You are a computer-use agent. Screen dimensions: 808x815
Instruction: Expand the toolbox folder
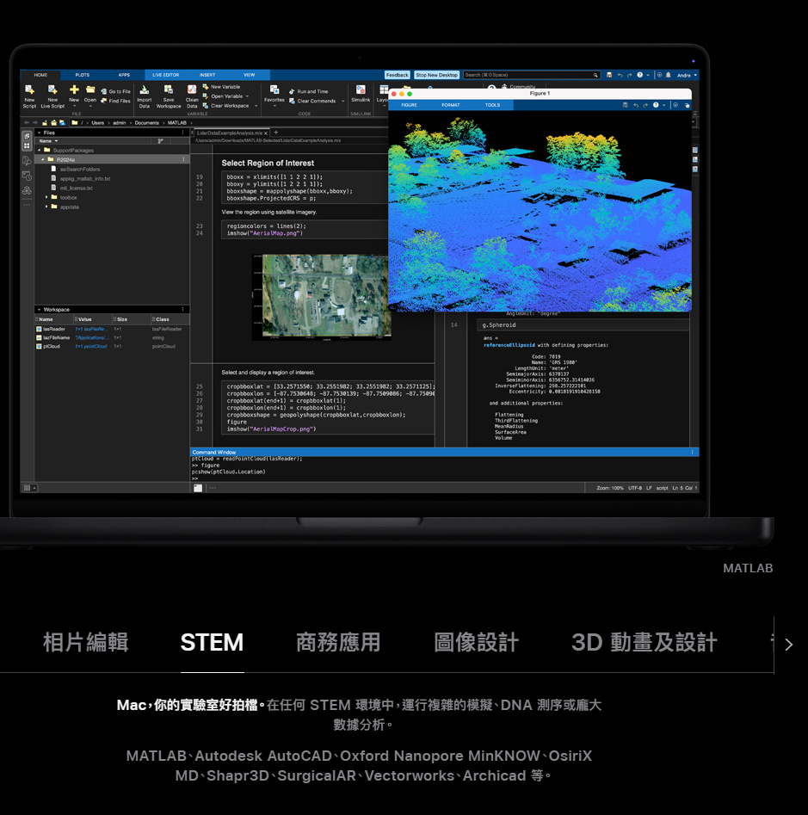pos(46,197)
